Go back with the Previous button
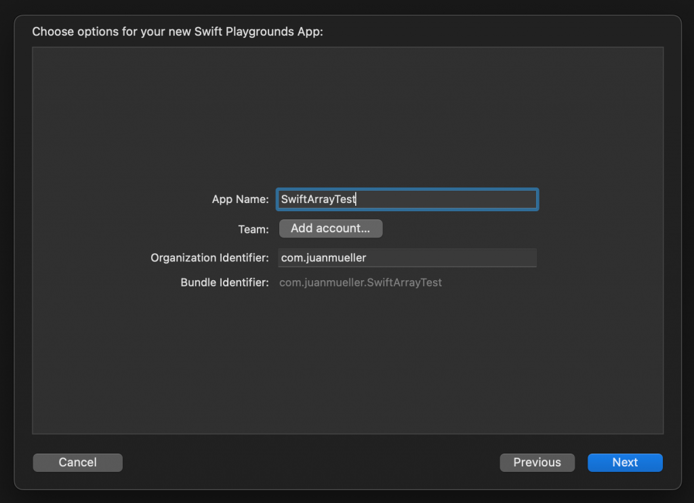Screen dimensions: 694x503 (x=537, y=462)
